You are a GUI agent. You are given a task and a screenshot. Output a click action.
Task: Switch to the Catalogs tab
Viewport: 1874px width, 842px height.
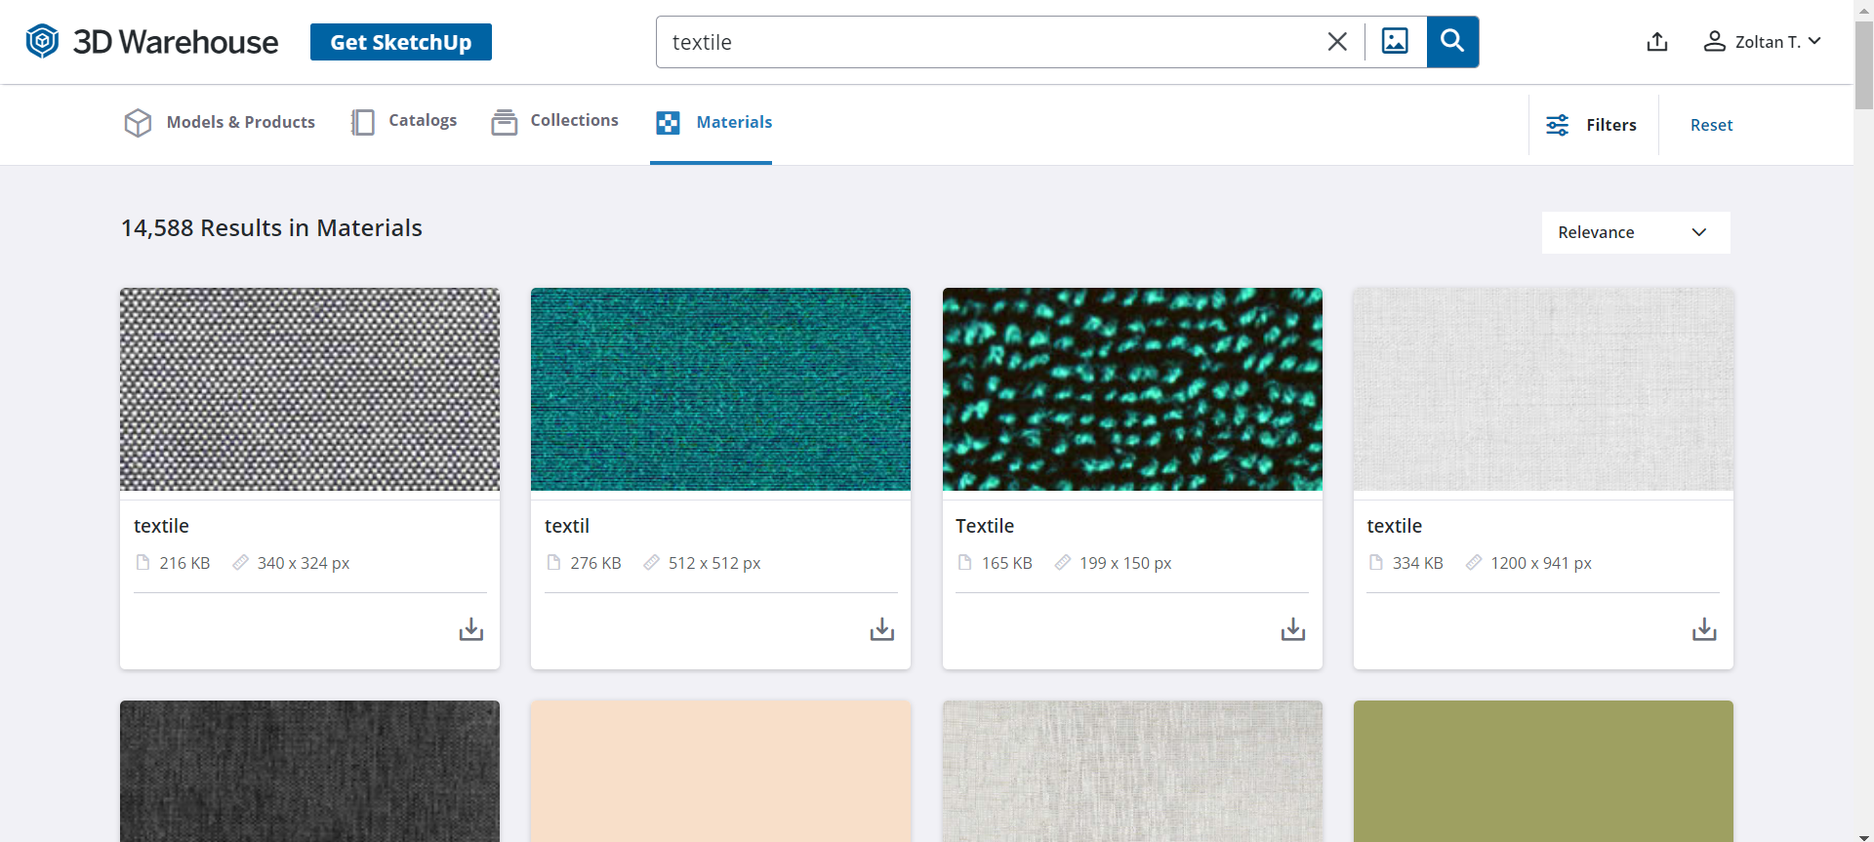pyautogui.click(x=405, y=121)
